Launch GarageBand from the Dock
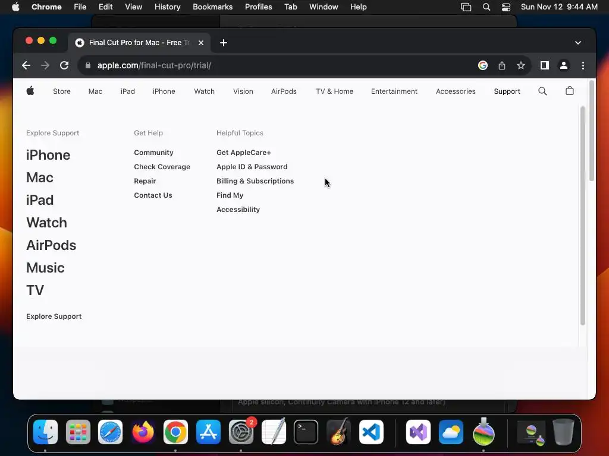 pyautogui.click(x=338, y=432)
